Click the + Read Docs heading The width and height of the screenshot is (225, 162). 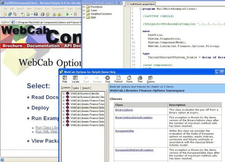42,97
